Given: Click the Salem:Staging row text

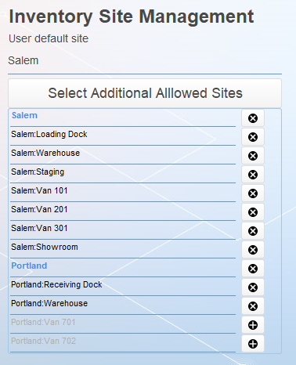Looking at the screenshot, I should [x=38, y=172].
